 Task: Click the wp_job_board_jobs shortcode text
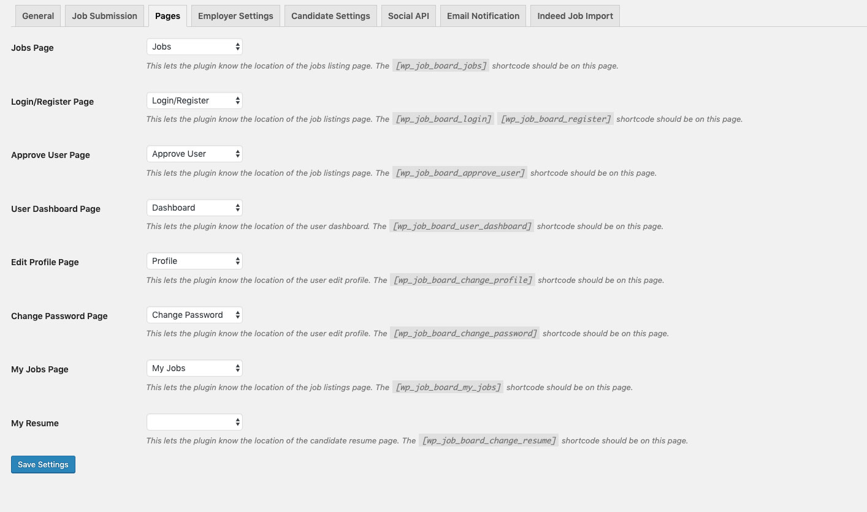(x=441, y=66)
